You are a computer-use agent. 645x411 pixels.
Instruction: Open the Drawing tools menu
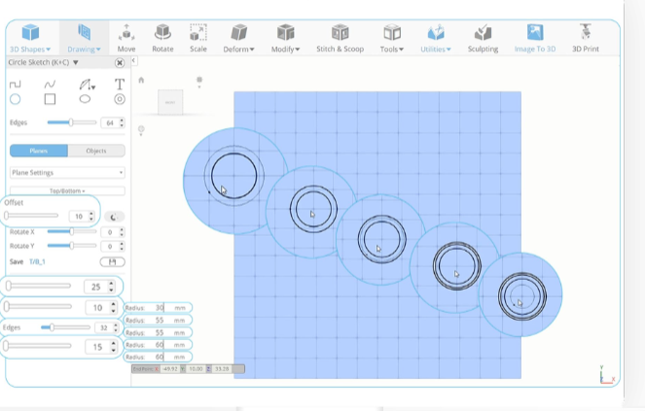pyautogui.click(x=84, y=39)
